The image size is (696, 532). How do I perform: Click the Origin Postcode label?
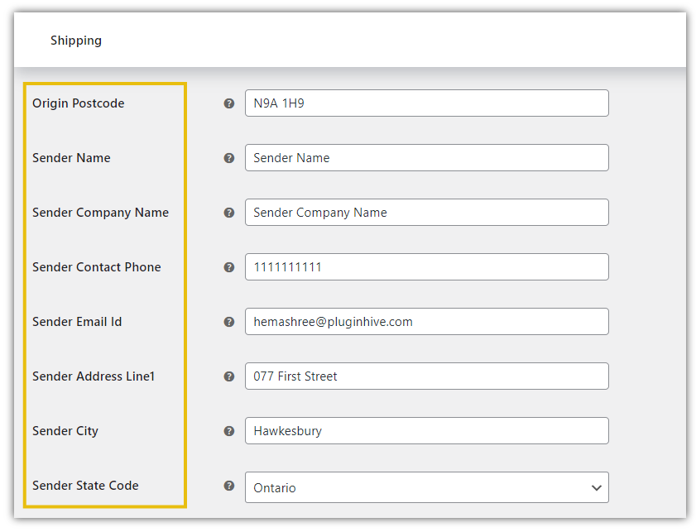(78, 103)
